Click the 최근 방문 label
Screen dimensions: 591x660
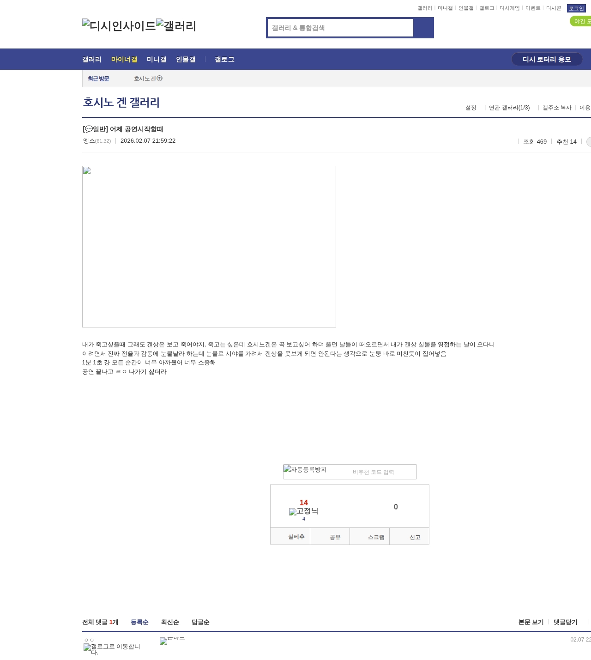(x=98, y=79)
